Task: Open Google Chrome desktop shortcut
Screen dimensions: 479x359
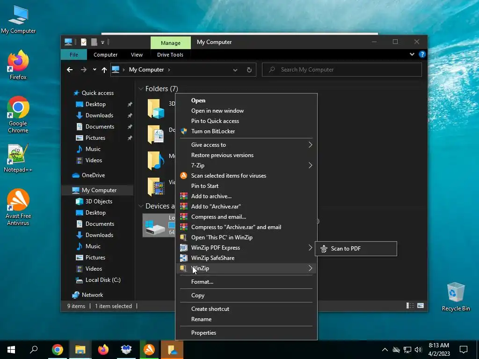Action: click(x=18, y=115)
